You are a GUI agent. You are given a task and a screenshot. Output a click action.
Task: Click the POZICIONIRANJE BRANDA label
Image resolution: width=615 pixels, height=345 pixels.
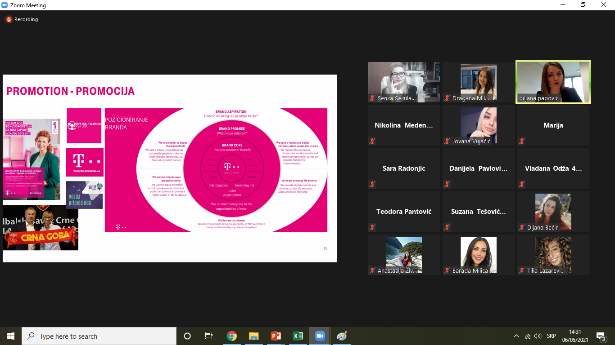click(127, 123)
